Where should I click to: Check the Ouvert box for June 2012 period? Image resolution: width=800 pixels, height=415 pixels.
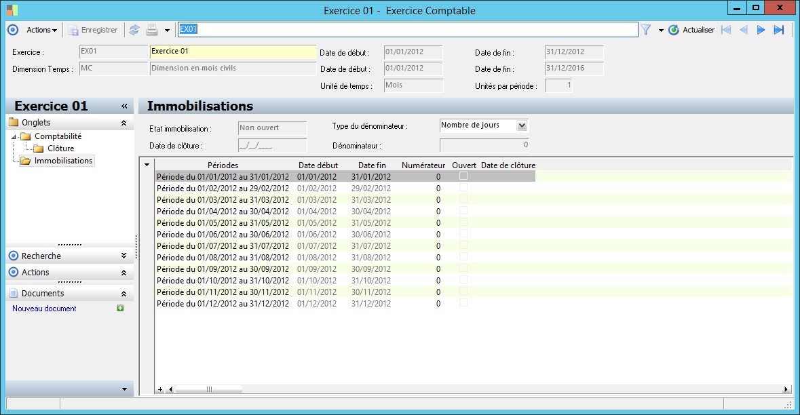click(463, 233)
